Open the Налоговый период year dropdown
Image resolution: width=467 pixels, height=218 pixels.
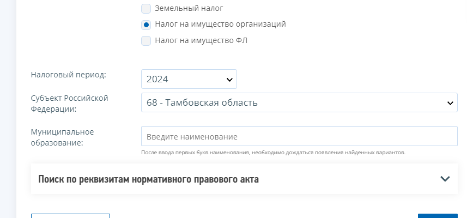coord(189,79)
